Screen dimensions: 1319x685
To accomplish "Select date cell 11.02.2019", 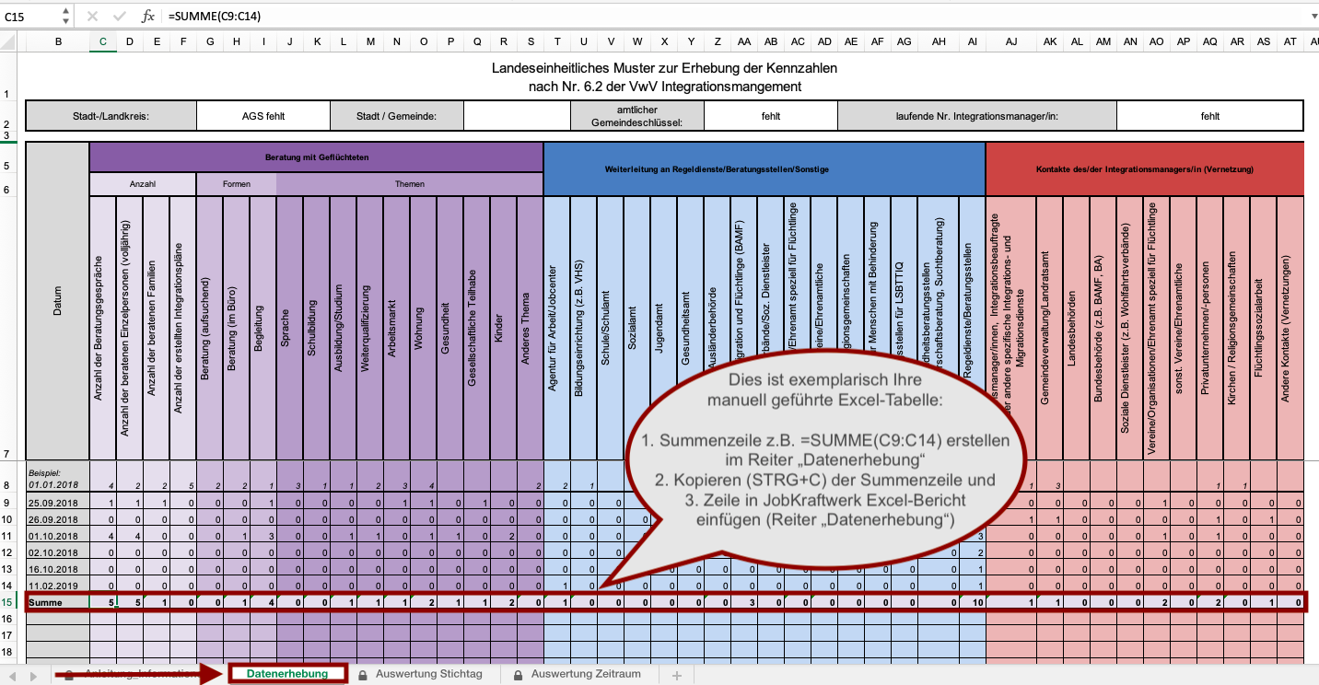I will (x=57, y=586).
